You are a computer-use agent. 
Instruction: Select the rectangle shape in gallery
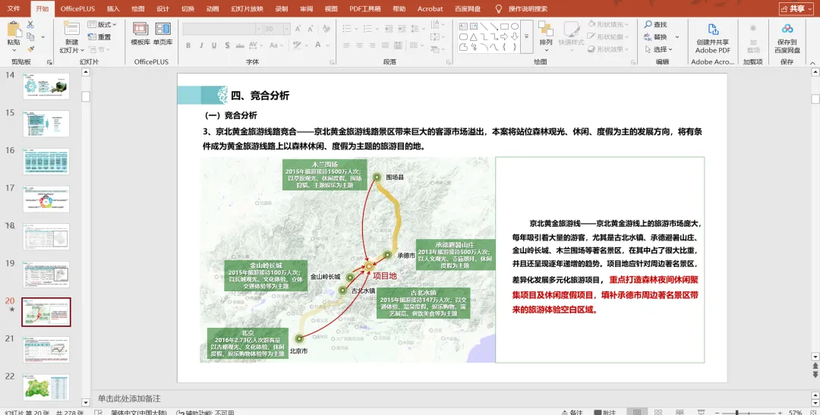pyautogui.click(x=504, y=26)
